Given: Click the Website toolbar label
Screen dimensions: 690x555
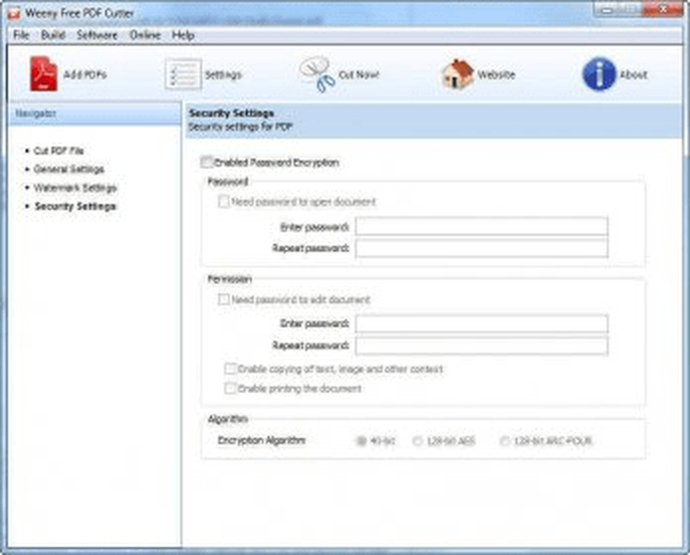Looking at the screenshot, I should 497,74.
